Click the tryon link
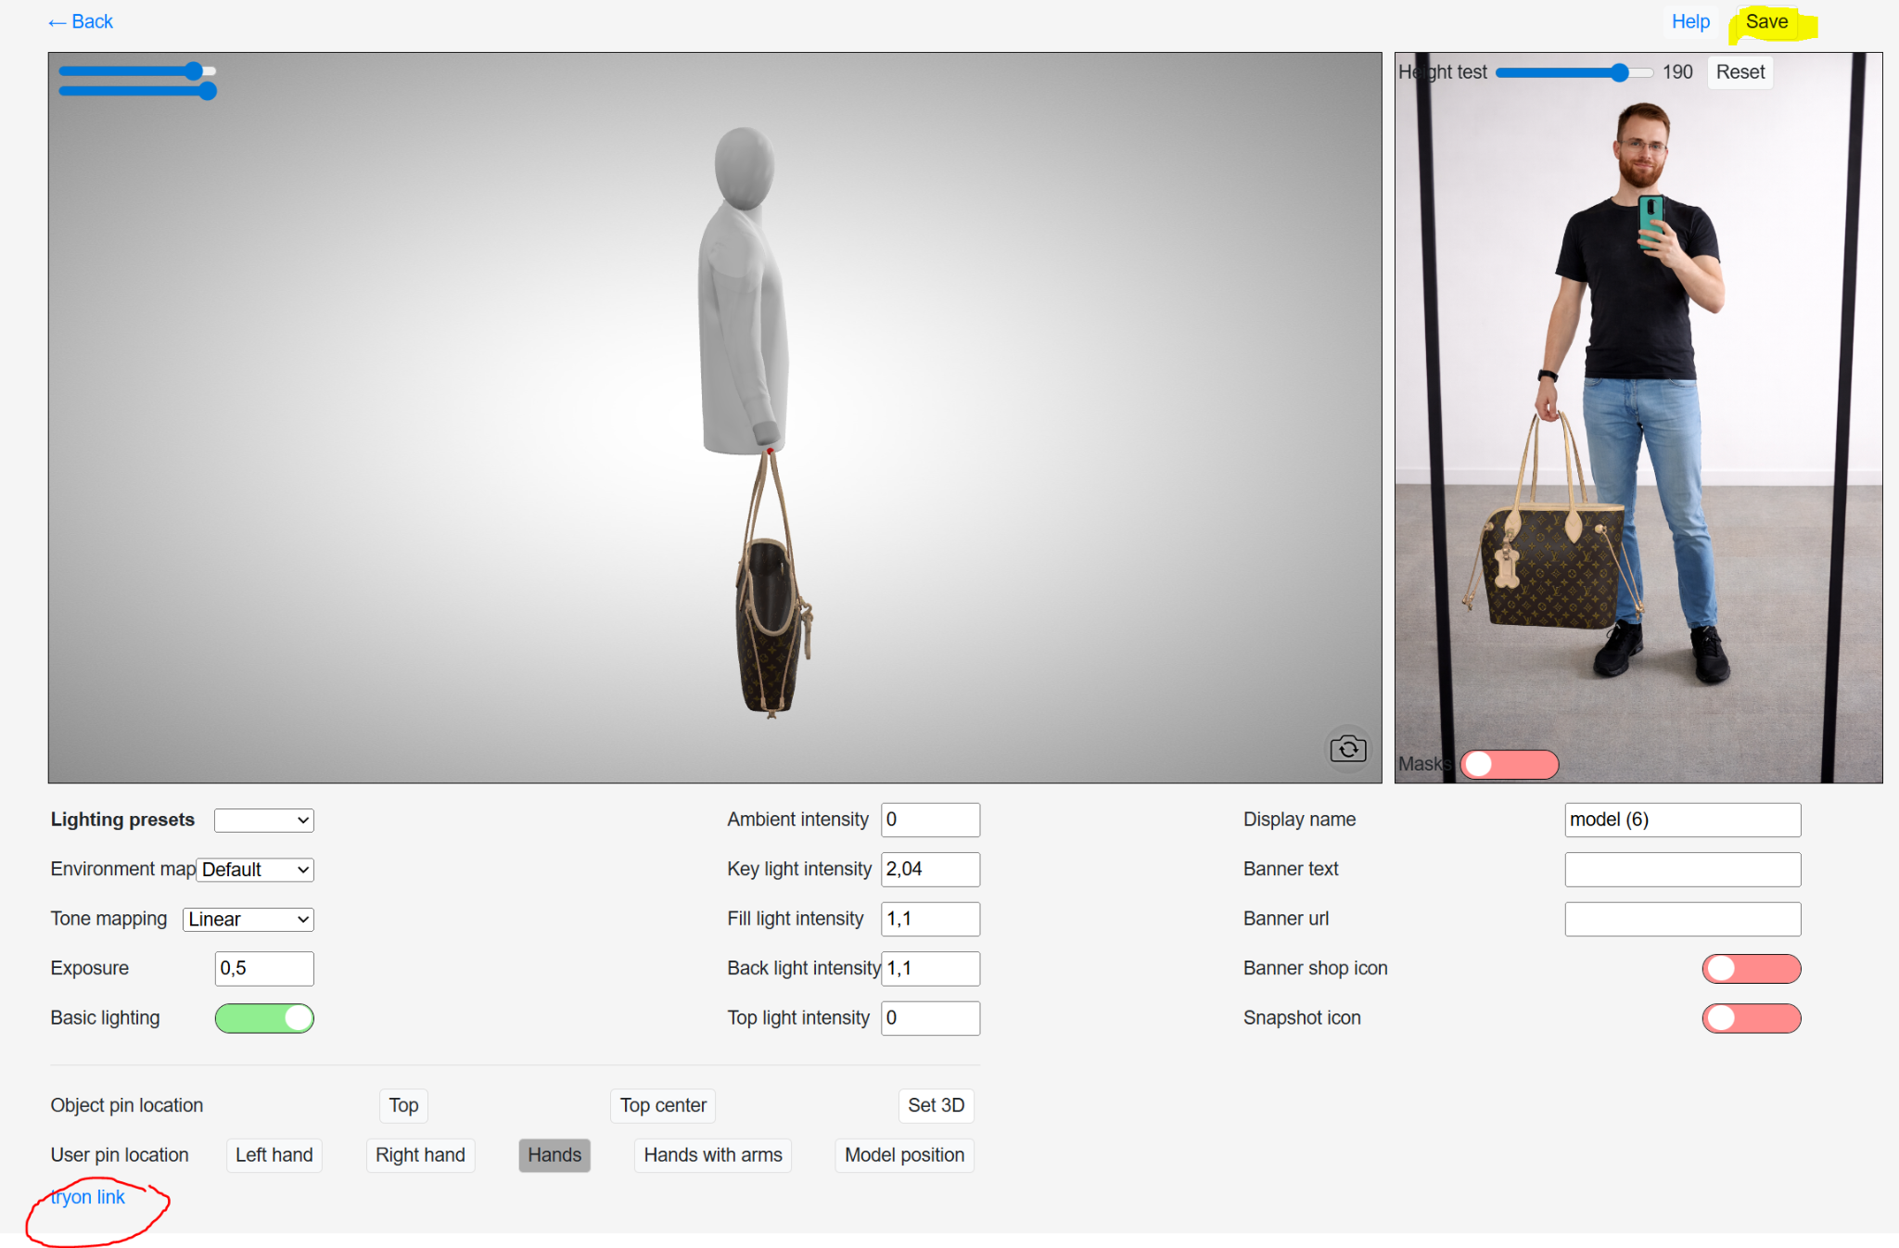 88,1197
